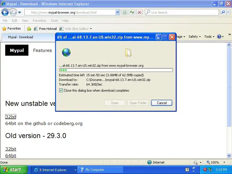
Task: Open the recent pages dropdown arrow
Action: pyautogui.click(x=19, y=12)
